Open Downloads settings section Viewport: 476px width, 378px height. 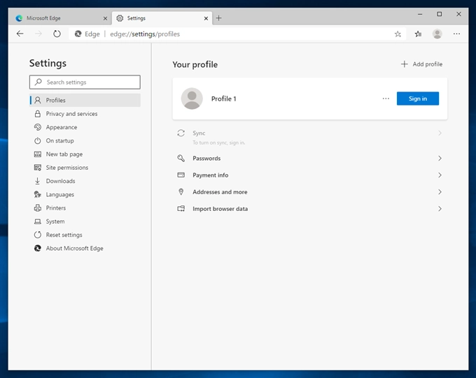tap(85, 181)
